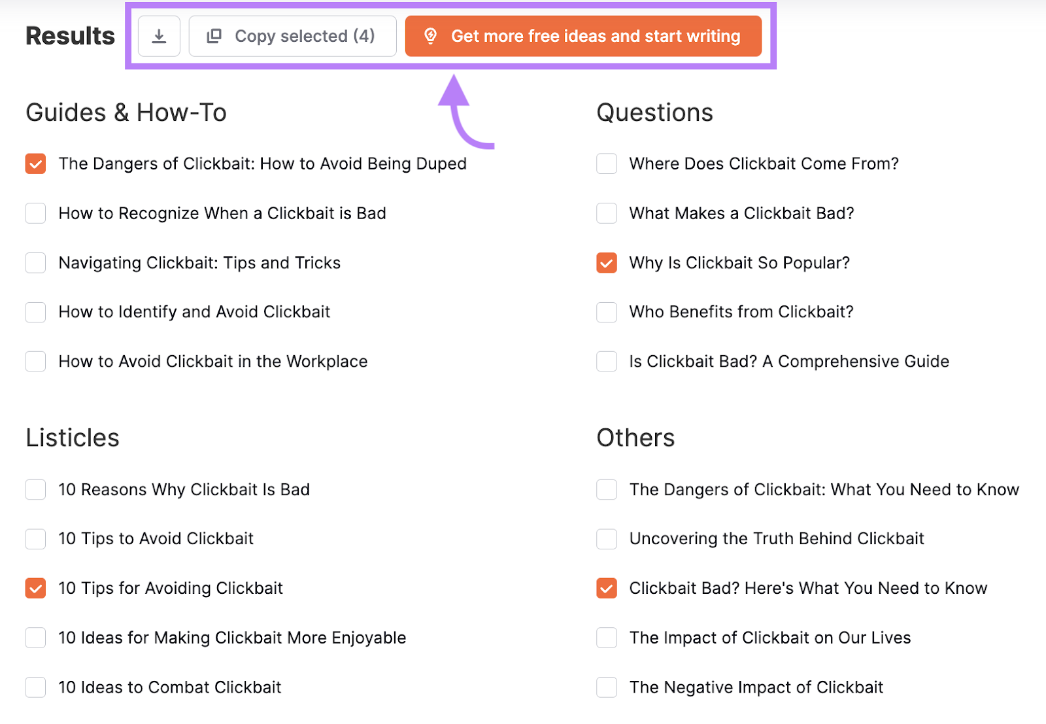This screenshot has width=1046, height=724.
Task: Uncheck 'Why Is Clickbait So Popular?'
Action: pyautogui.click(x=607, y=263)
